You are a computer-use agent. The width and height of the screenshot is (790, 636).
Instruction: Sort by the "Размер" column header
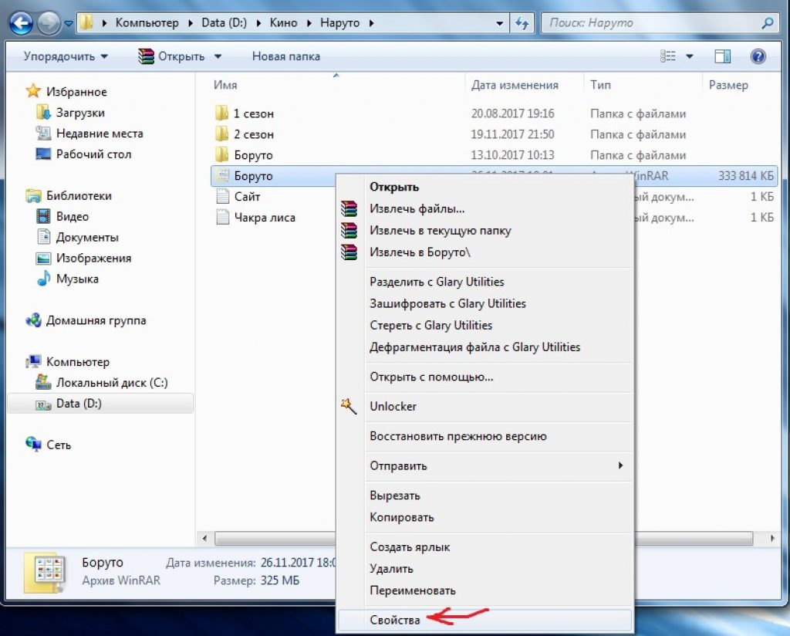click(728, 85)
